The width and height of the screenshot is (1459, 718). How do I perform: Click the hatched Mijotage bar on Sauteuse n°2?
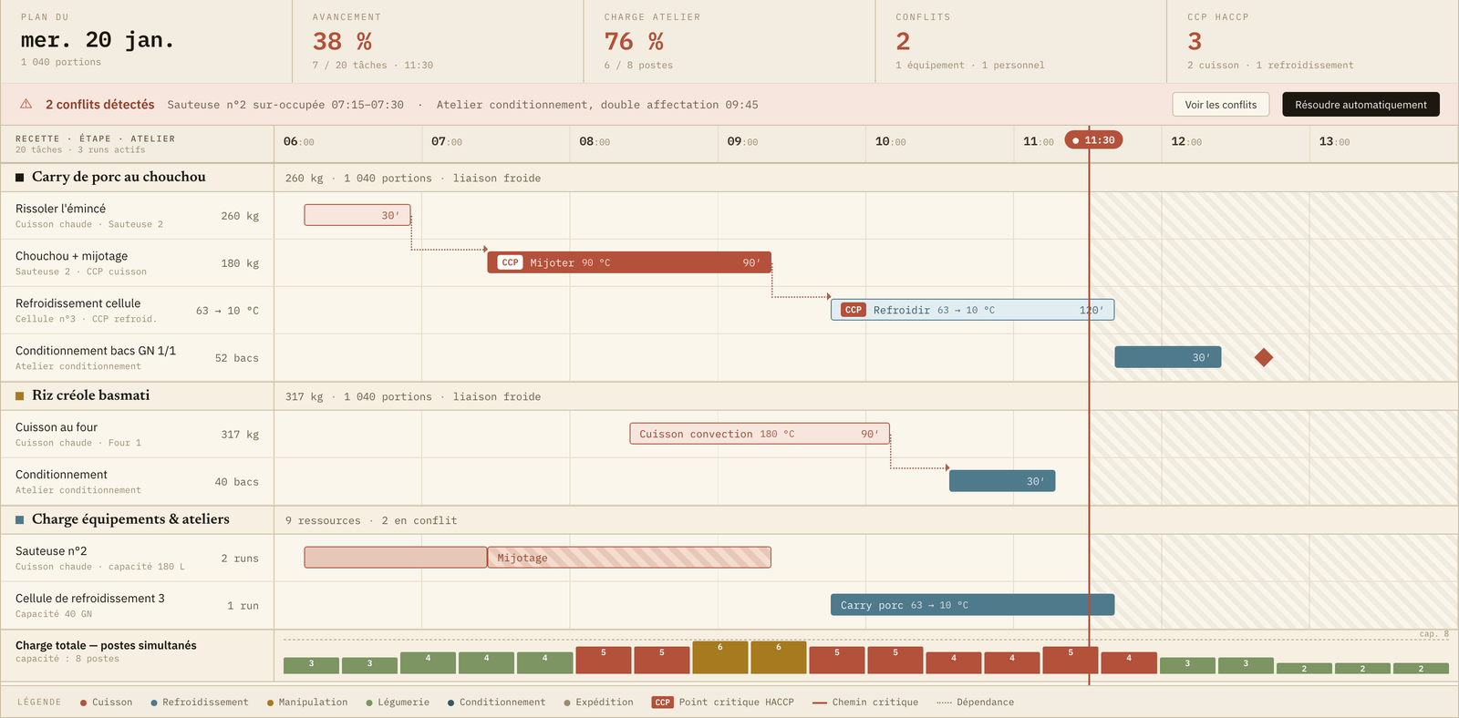629,558
